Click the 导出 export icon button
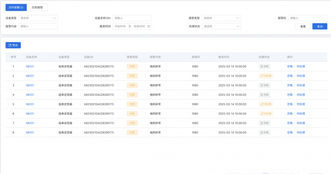The width and height of the screenshot is (331, 174). [x=13, y=45]
